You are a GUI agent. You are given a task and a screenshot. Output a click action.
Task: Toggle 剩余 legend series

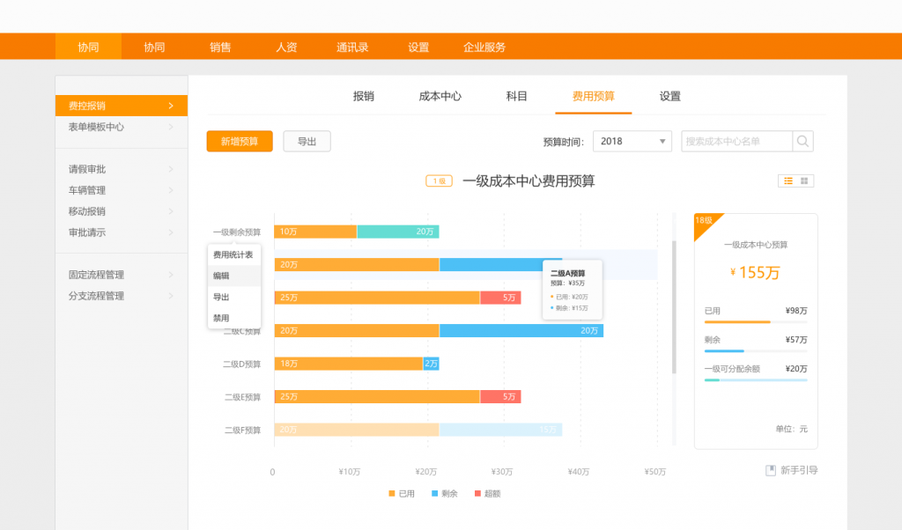[444, 493]
